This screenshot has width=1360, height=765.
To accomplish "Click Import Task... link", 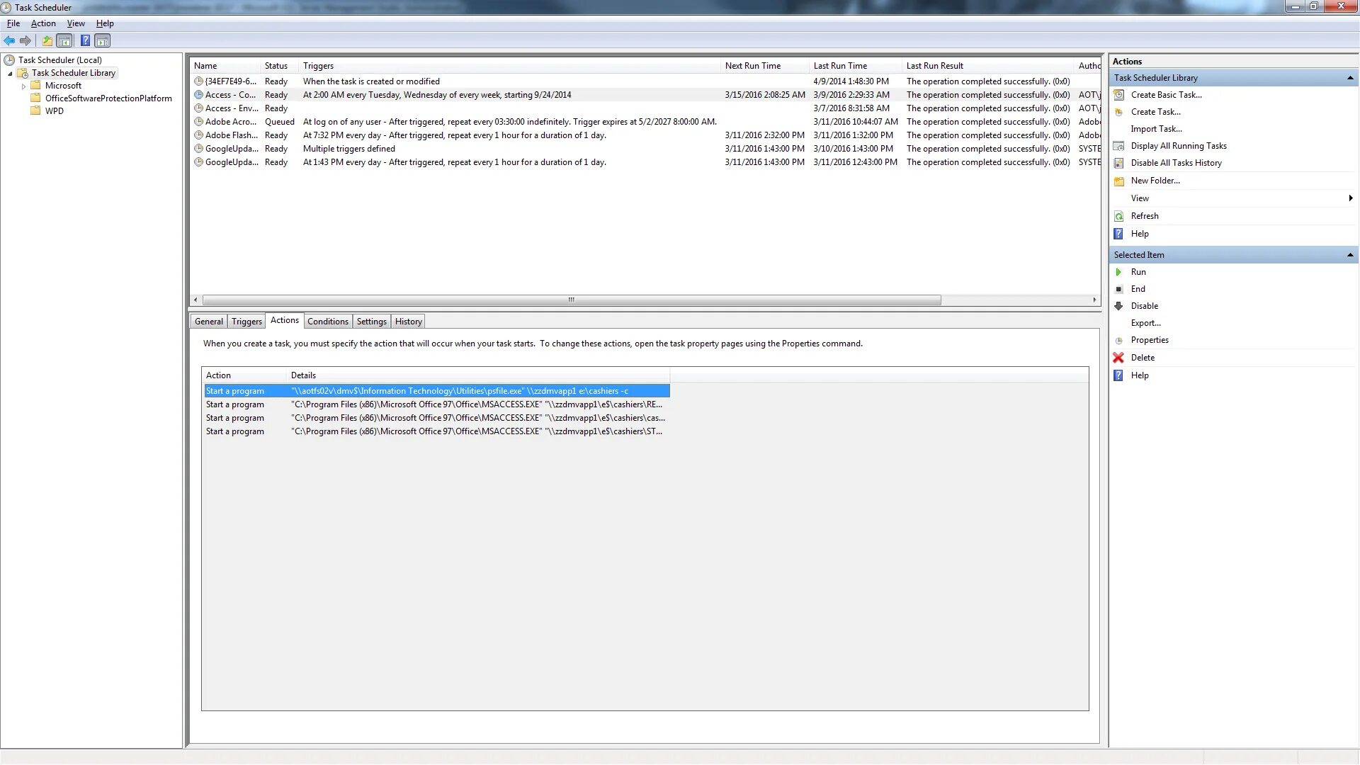I will coord(1156,129).
